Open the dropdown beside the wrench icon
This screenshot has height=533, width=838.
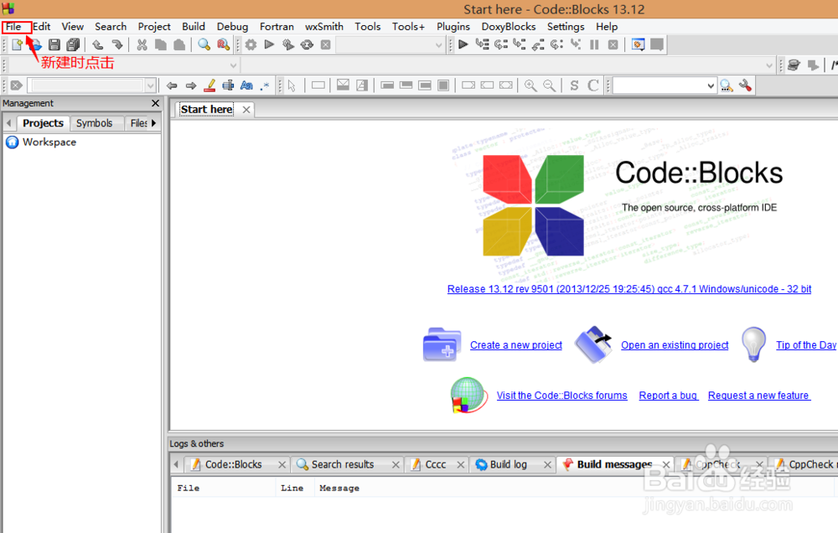[711, 85]
